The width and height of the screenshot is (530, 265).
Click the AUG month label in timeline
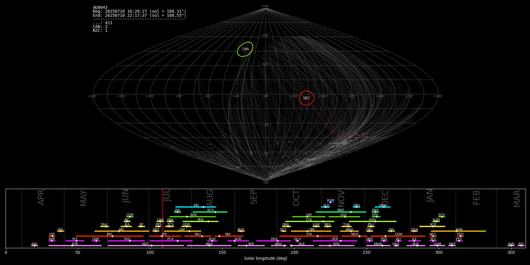tap(210, 198)
